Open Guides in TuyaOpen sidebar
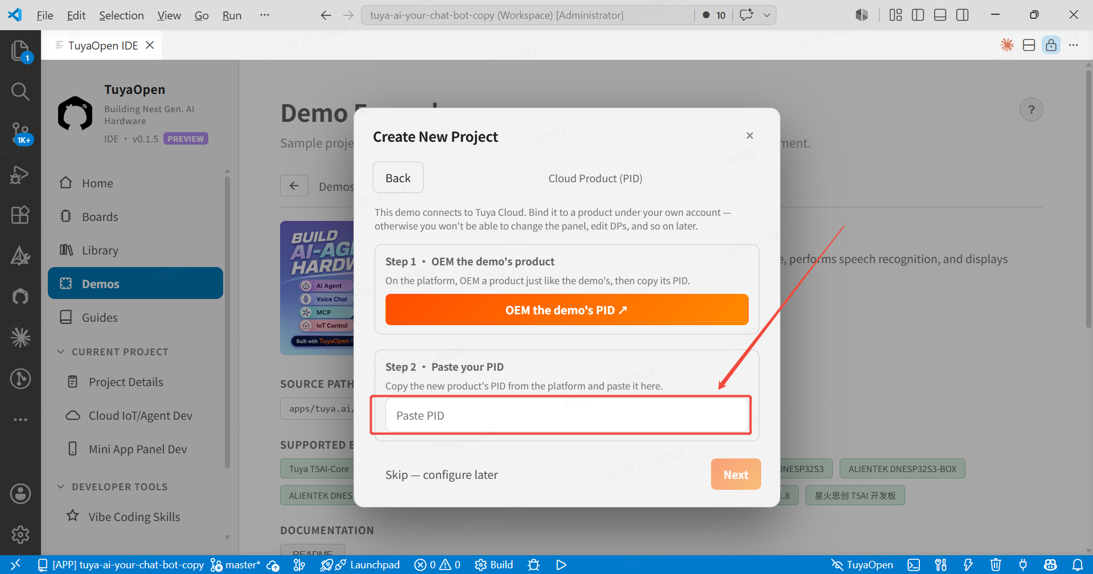 pyautogui.click(x=135, y=318)
